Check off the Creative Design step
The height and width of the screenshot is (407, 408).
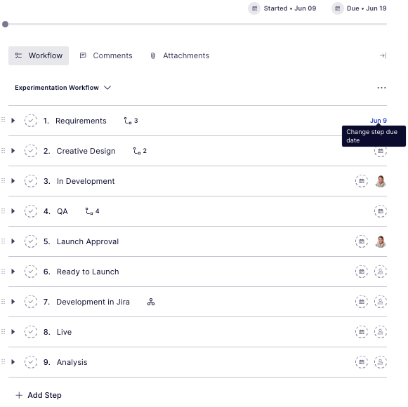[31, 151]
